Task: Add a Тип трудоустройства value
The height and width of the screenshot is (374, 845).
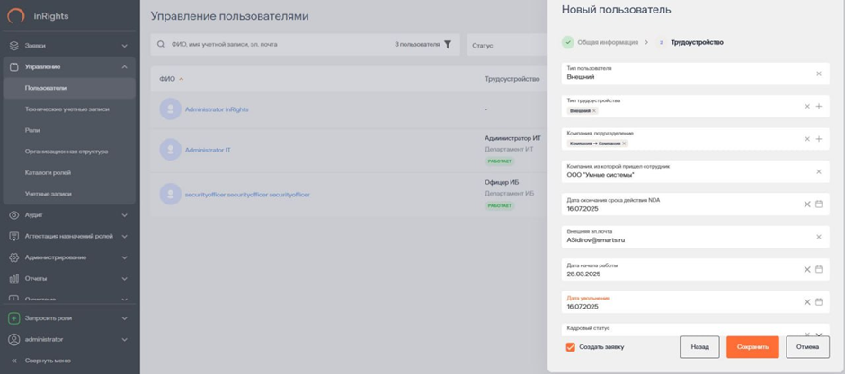Action: 819,107
